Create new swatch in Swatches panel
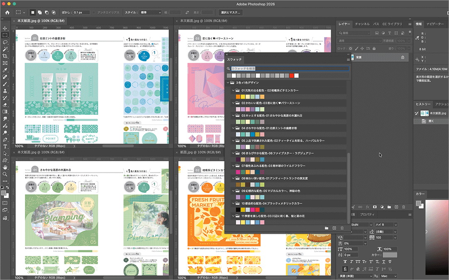Screen dimensions: 449x280 point(334,228)
